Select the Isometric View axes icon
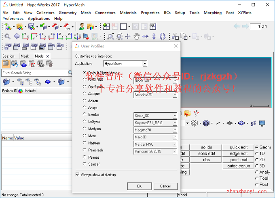This screenshot has height=198, width=275. point(77,37)
